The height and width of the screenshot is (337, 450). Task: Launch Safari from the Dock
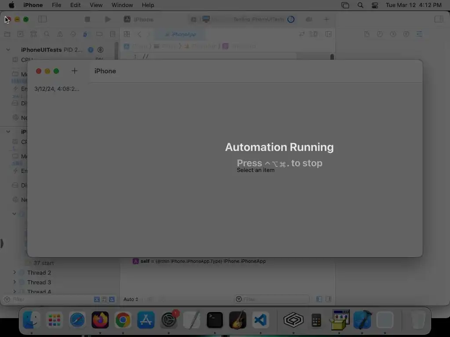tap(77, 320)
